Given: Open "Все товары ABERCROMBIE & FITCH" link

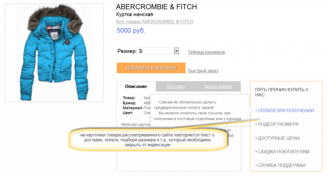Looking at the screenshot, I should click(154, 22).
